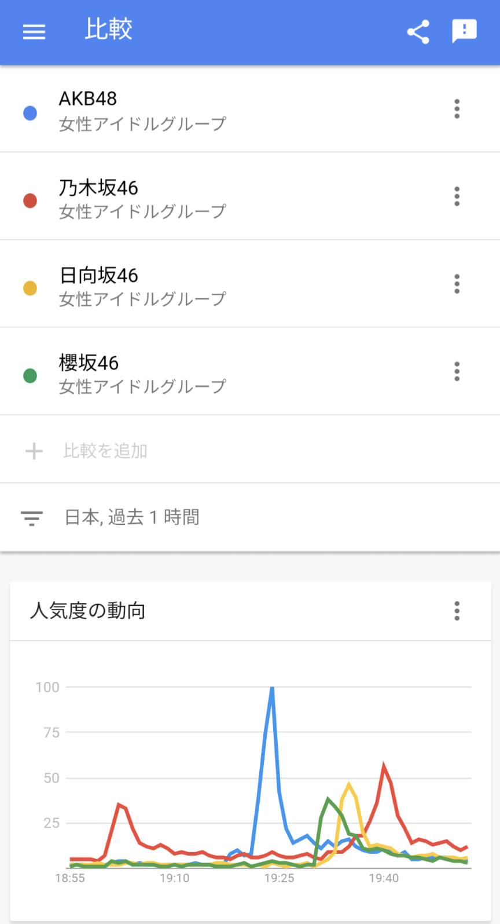Edit the AKB48 search term
Screen dimensions: 500x924
pos(88,99)
